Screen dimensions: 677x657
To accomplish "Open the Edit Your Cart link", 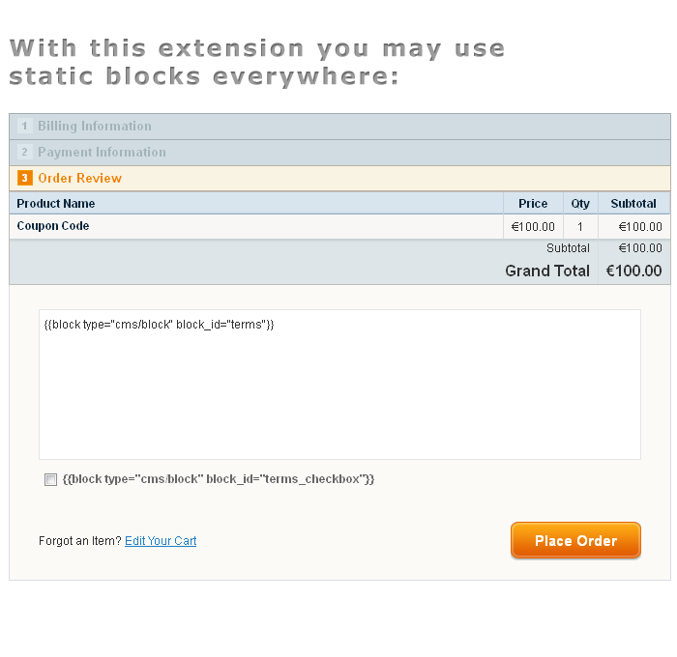I will click(x=161, y=541).
